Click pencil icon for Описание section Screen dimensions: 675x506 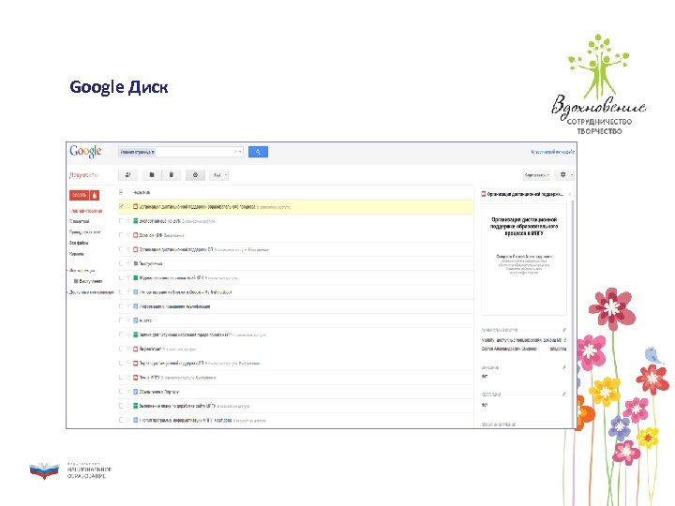(564, 367)
